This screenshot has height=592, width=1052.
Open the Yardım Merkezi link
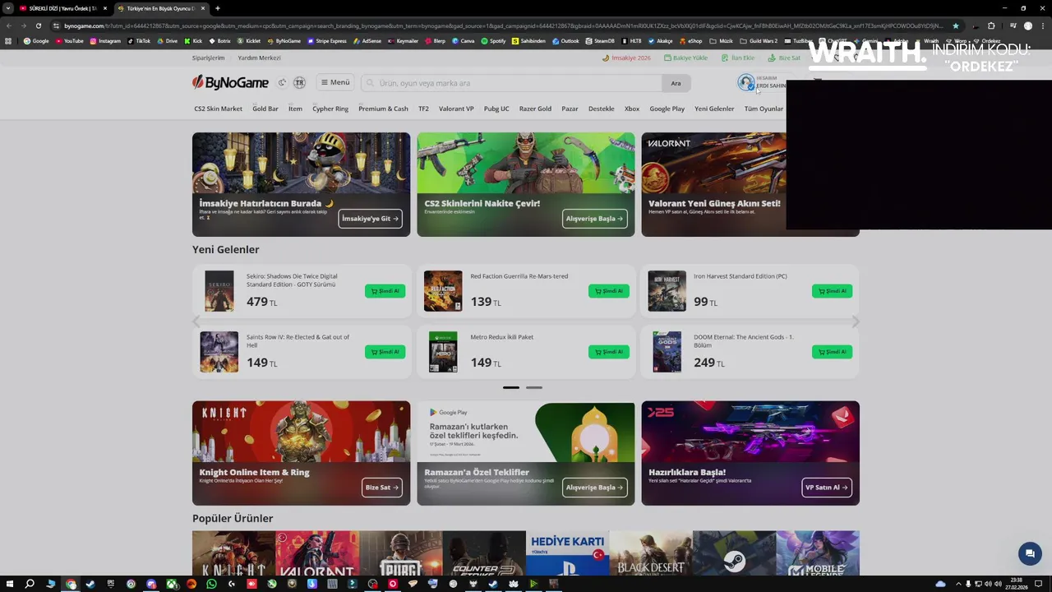(x=259, y=58)
